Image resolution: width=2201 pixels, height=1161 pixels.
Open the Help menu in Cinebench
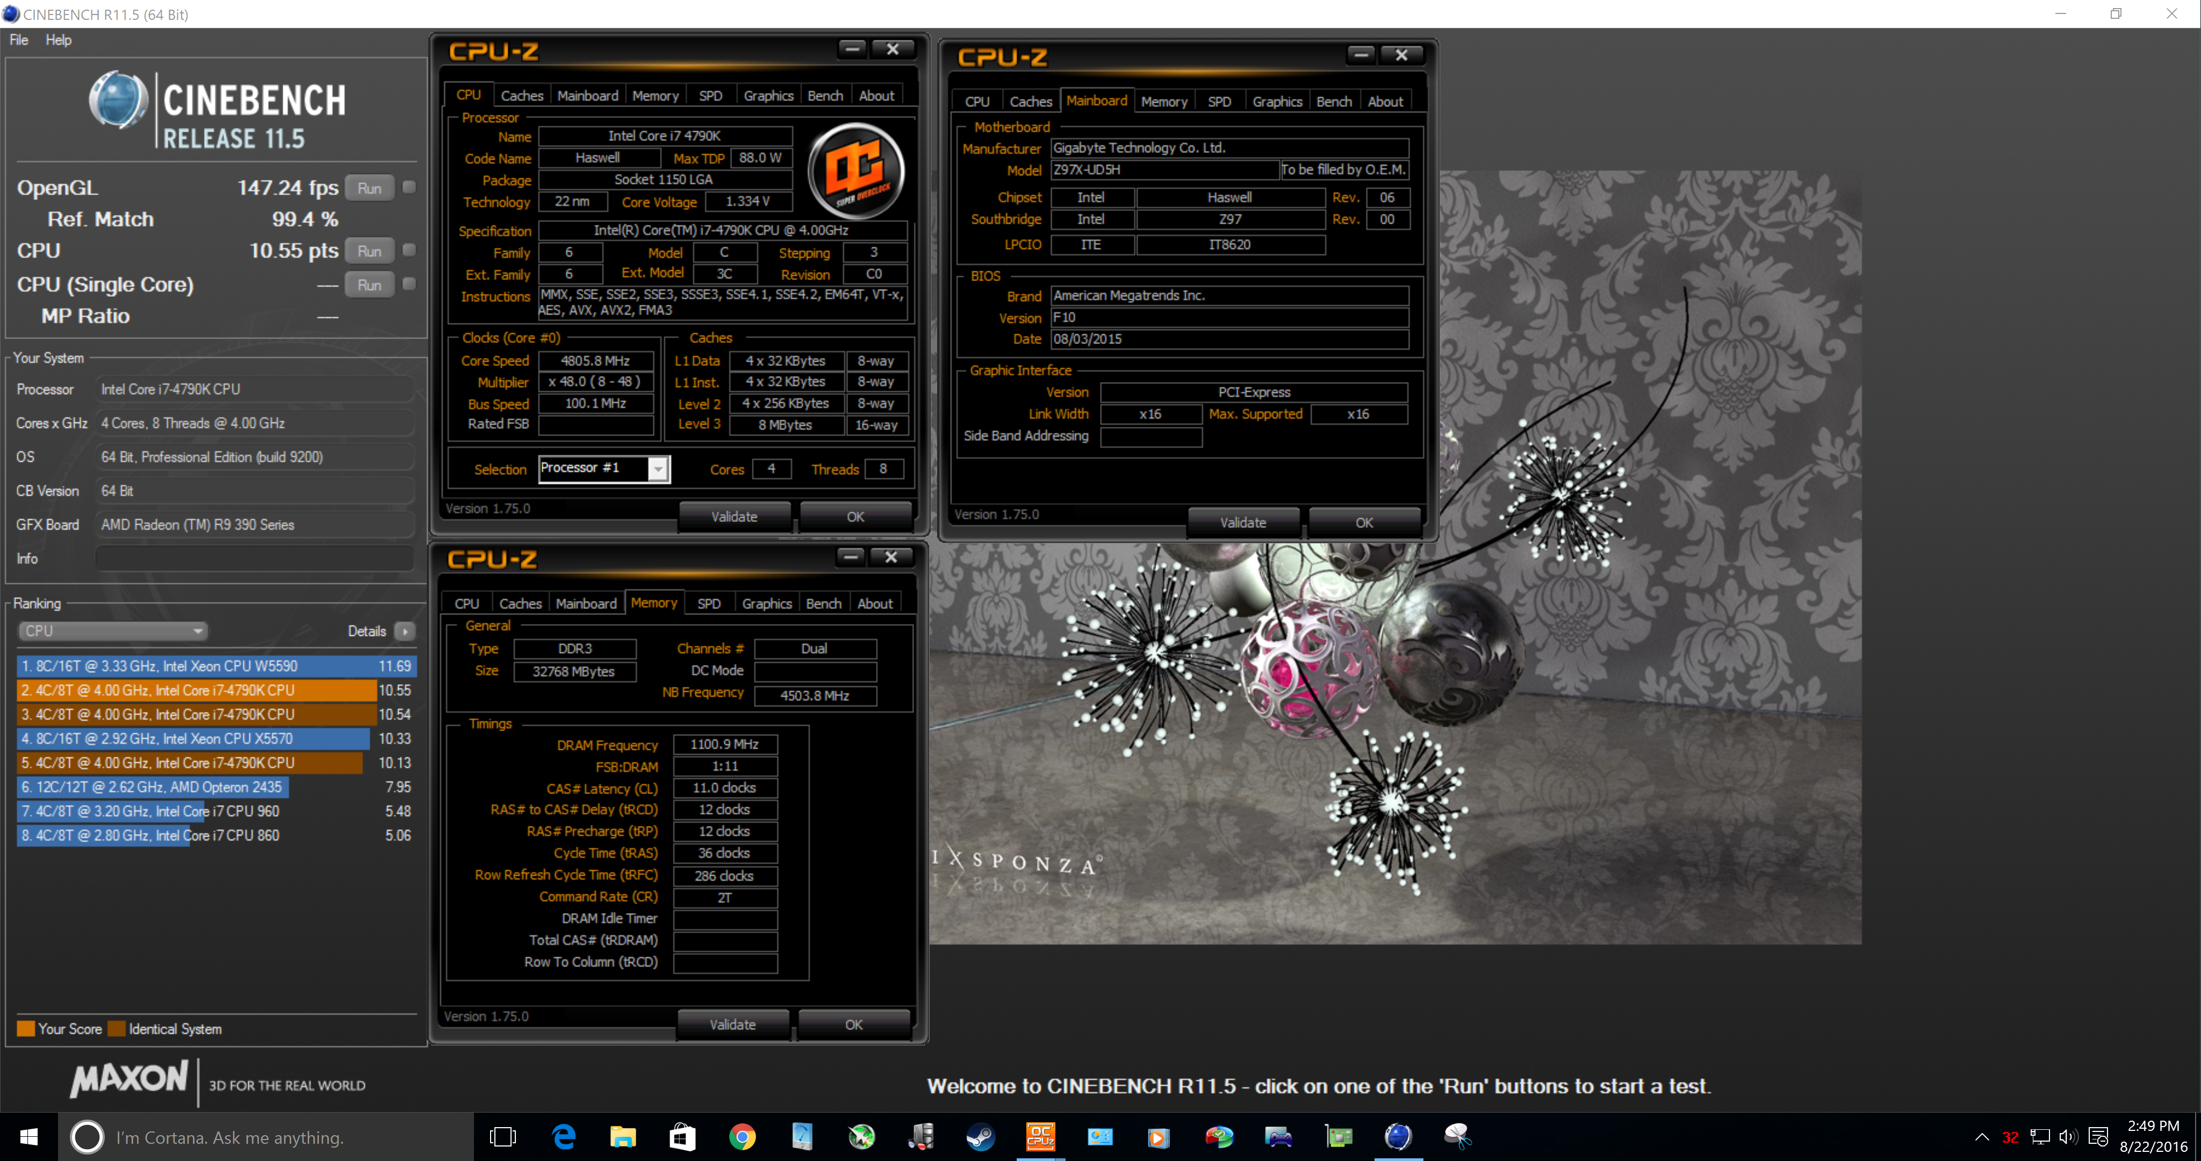(58, 40)
